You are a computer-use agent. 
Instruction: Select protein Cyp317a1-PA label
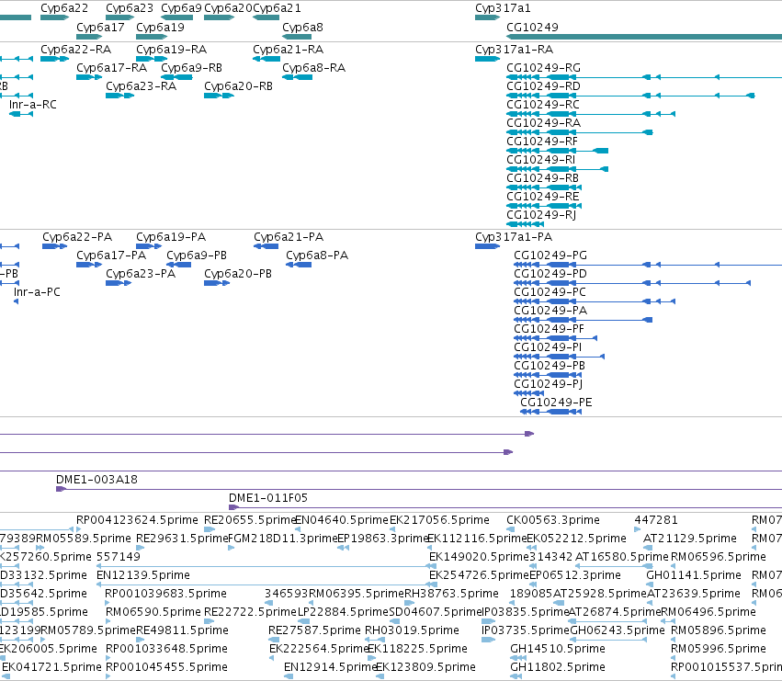point(514,237)
